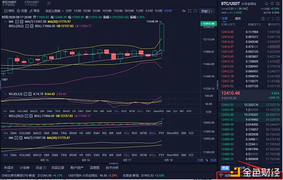Select the 普通 order type button
Screen dimensions: 283x180
pyautogui.click(x=225, y=168)
